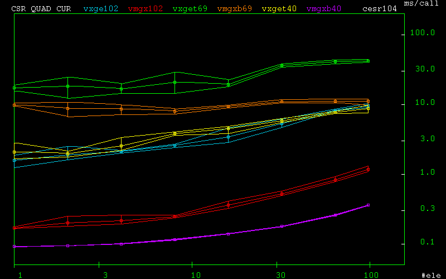
Task: Click the cesr104 label
Action: [380, 8]
